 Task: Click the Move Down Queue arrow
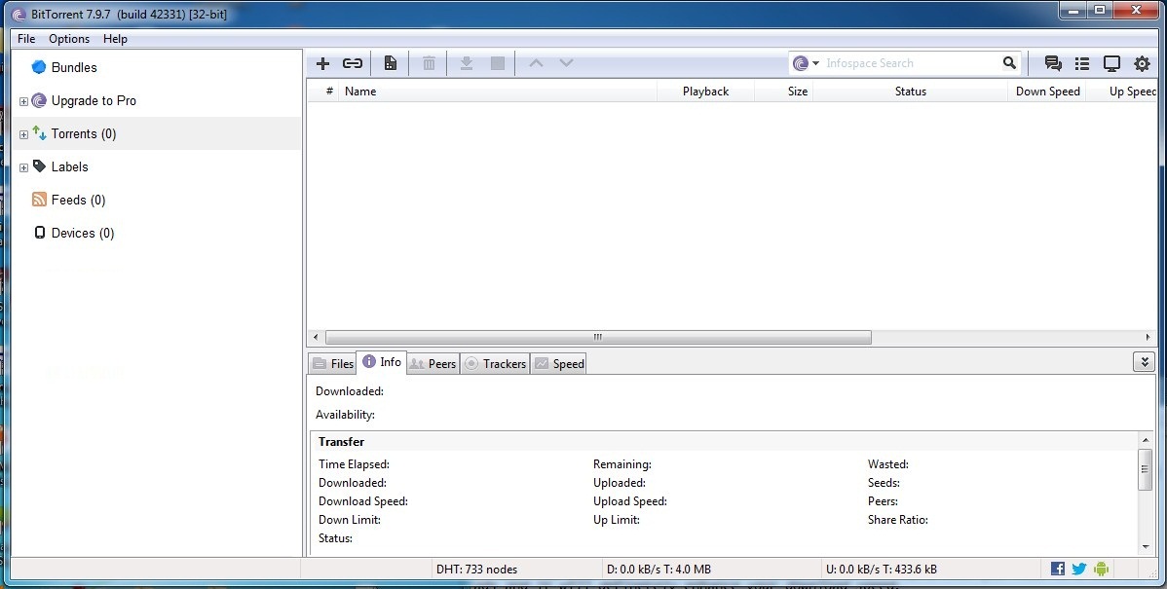pos(566,63)
